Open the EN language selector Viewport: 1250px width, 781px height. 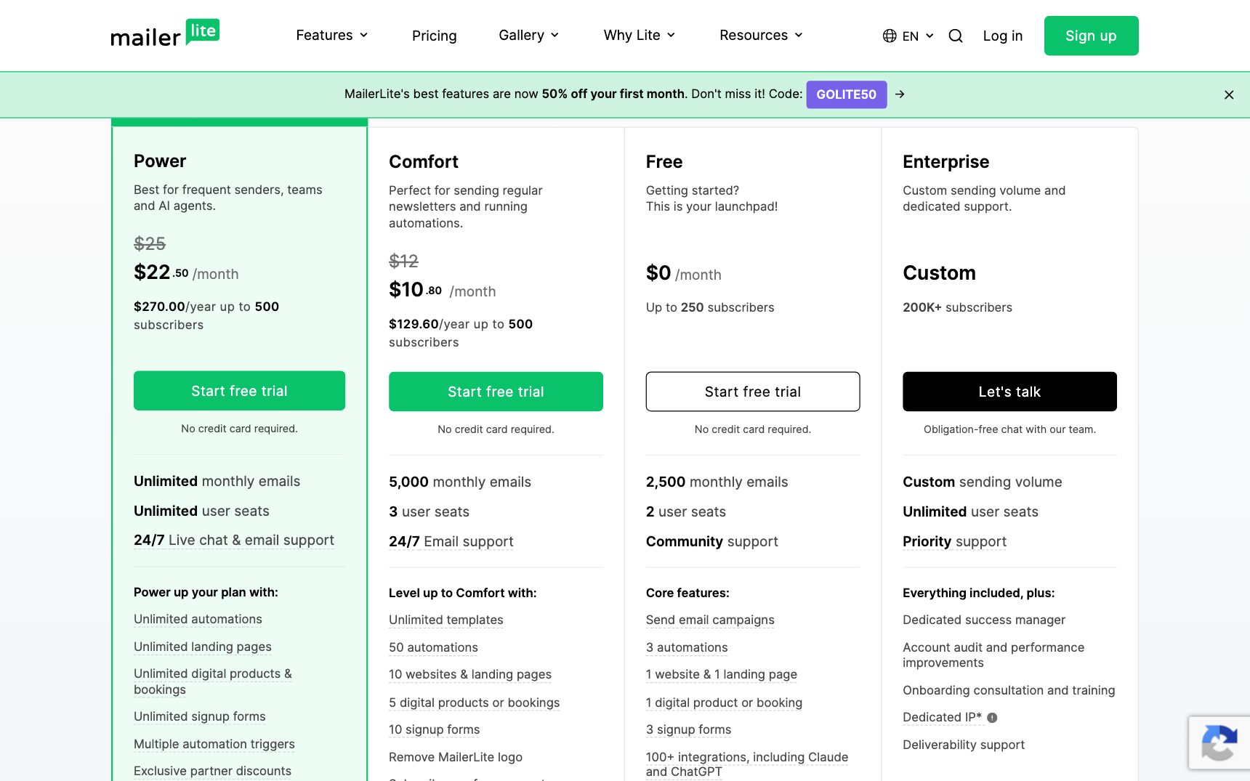(908, 36)
